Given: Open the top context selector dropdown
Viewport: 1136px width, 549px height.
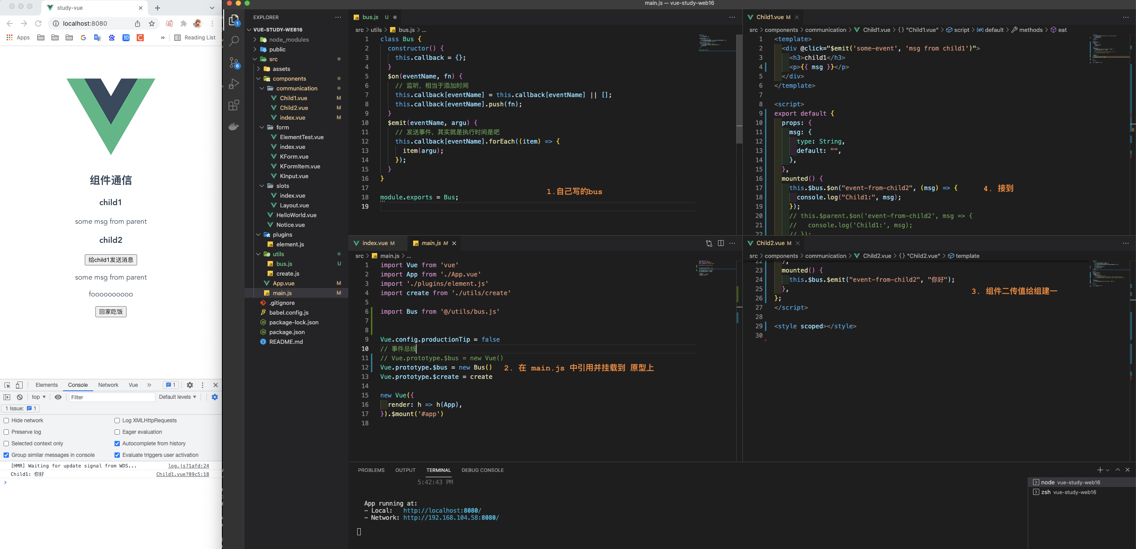Looking at the screenshot, I should tap(39, 397).
